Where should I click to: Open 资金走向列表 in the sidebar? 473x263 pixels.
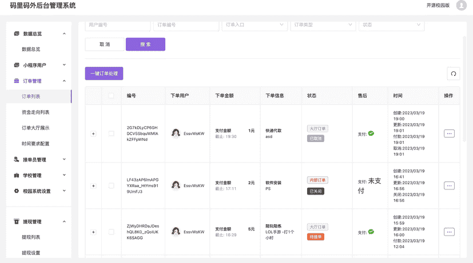tap(35, 112)
